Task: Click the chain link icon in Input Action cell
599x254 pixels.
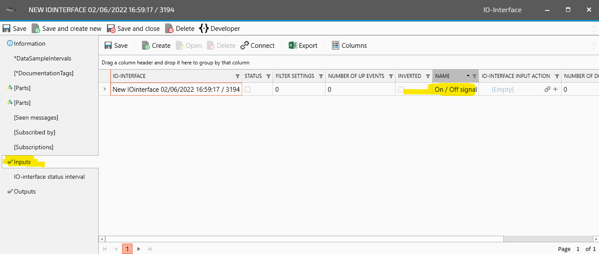Action: (547, 90)
